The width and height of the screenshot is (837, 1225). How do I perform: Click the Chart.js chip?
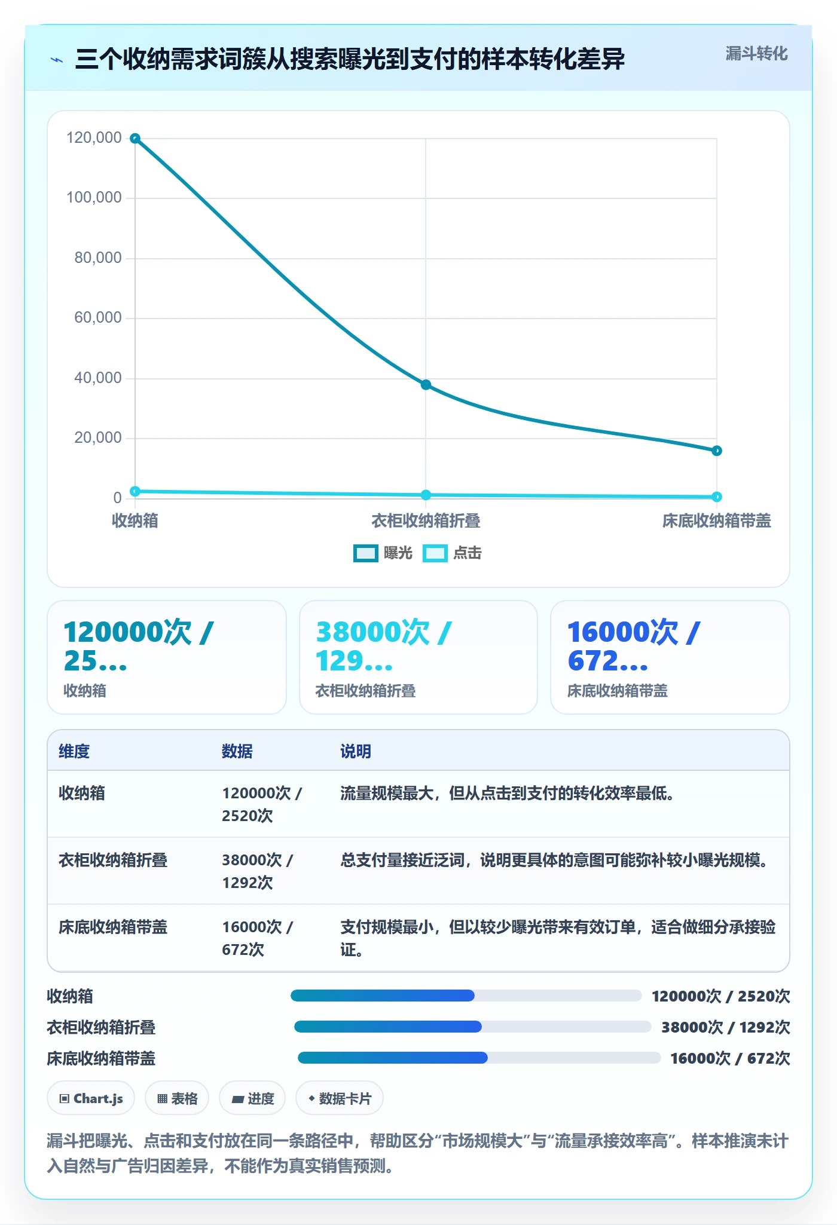pyautogui.click(x=91, y=1098)
